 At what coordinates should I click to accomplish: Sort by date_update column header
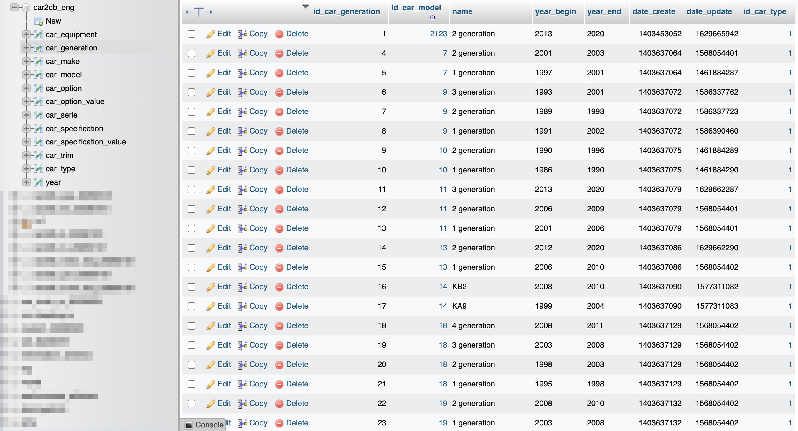click(x=709, y=12)
